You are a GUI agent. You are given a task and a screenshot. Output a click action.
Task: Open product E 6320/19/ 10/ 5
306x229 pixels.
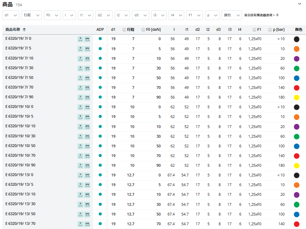coord(19,117)
